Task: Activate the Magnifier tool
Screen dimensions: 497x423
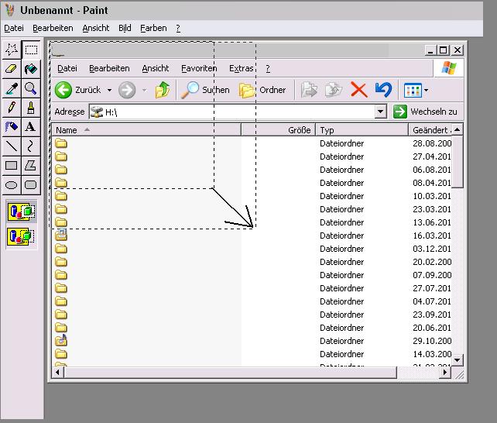Action: tap(31, 88)
